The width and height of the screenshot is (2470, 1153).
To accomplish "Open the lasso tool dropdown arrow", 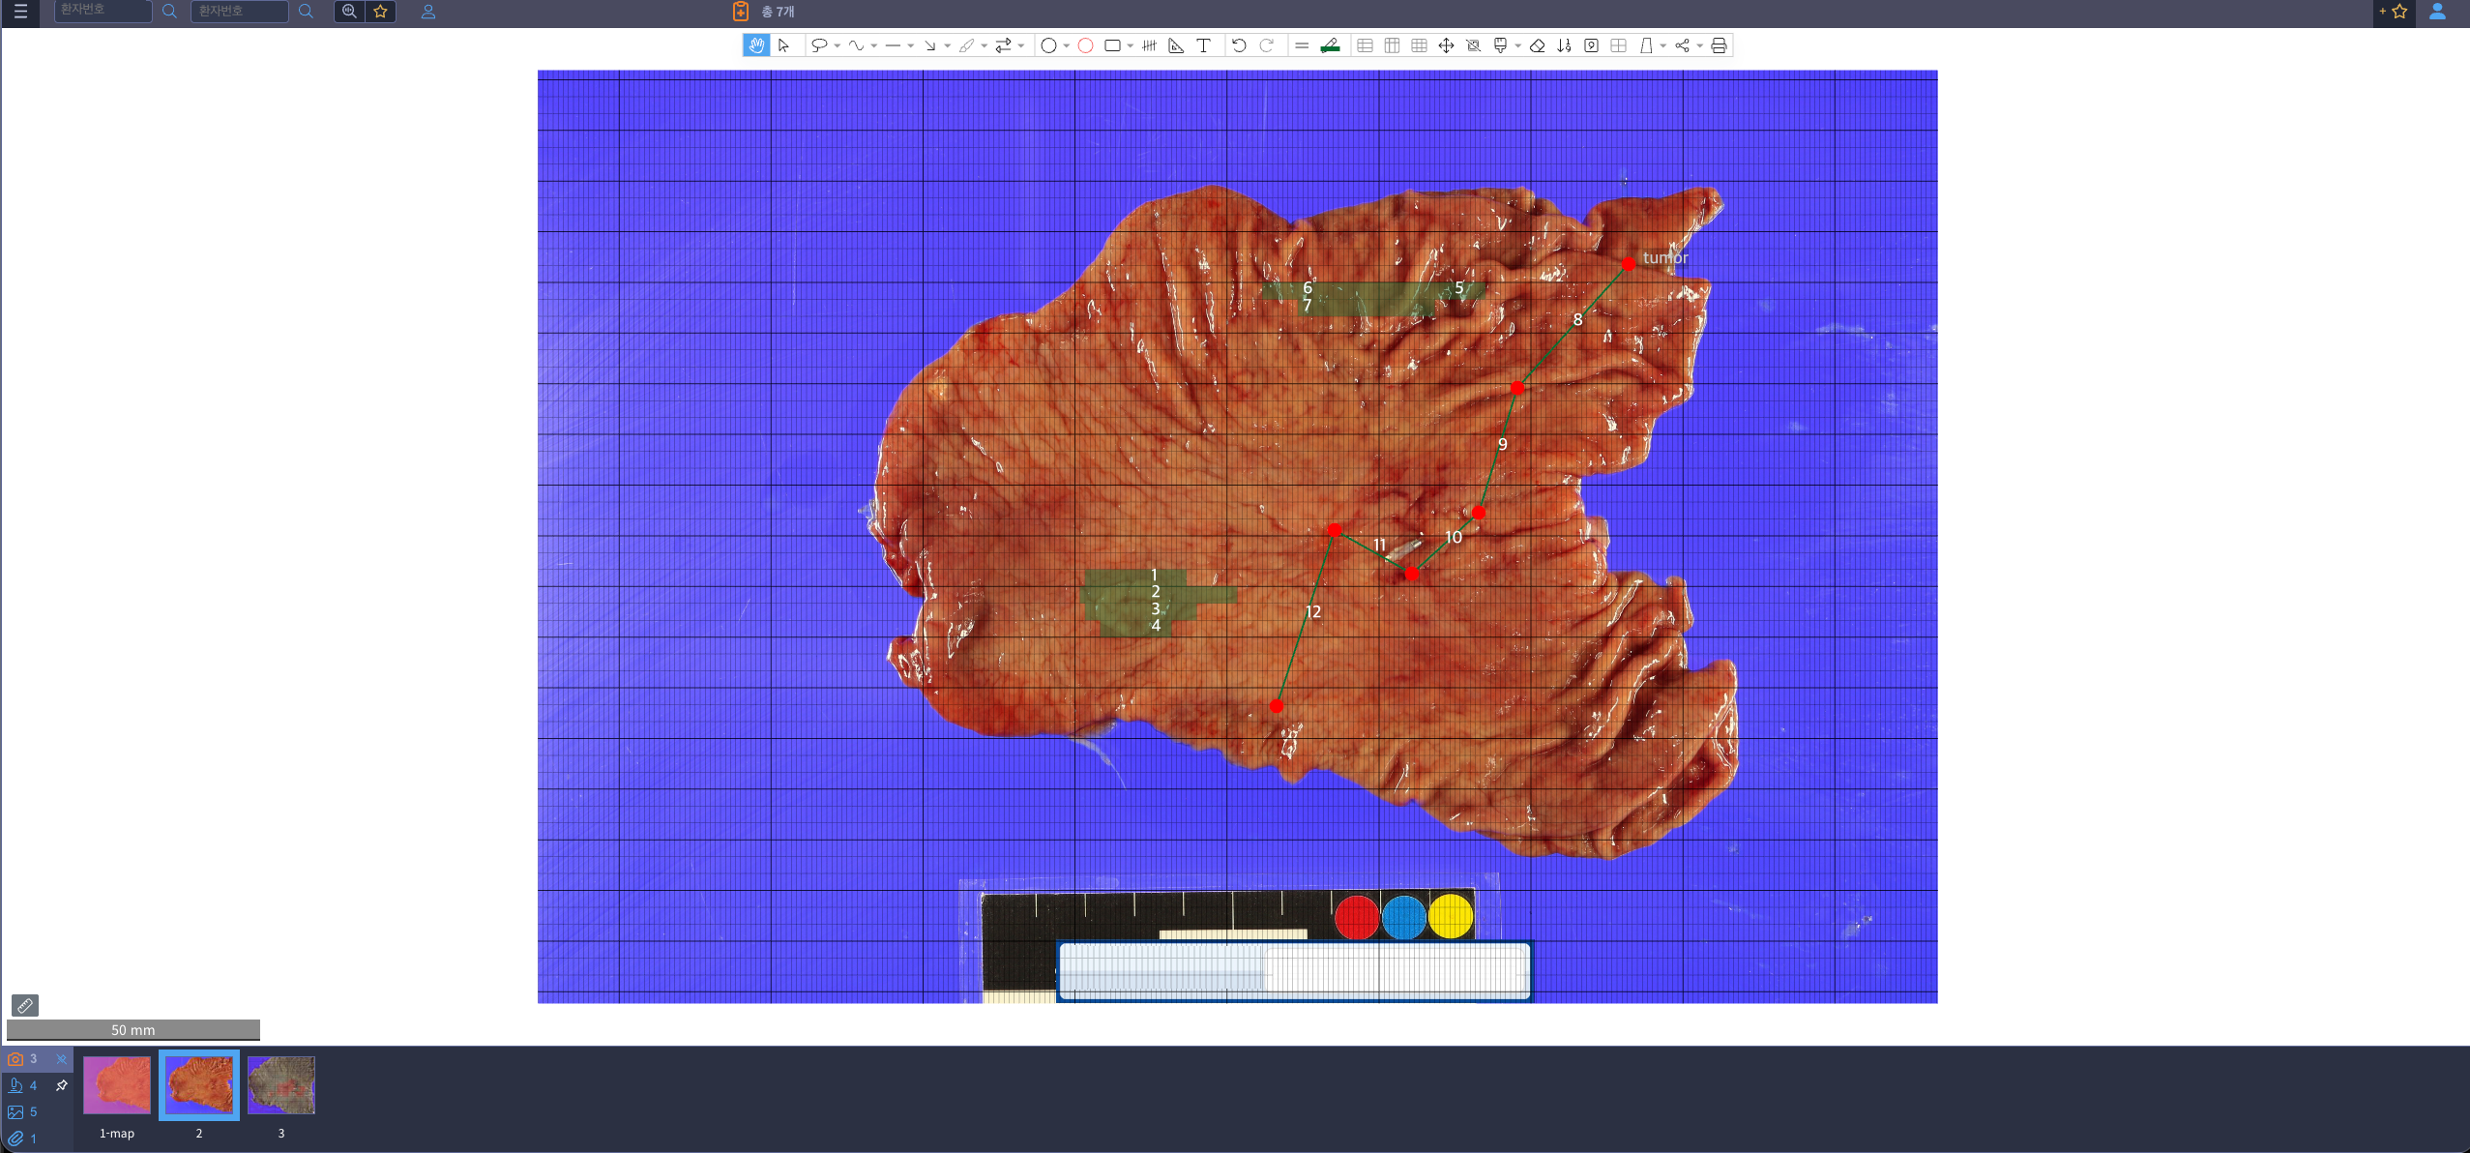I will (x=838, y=45).
